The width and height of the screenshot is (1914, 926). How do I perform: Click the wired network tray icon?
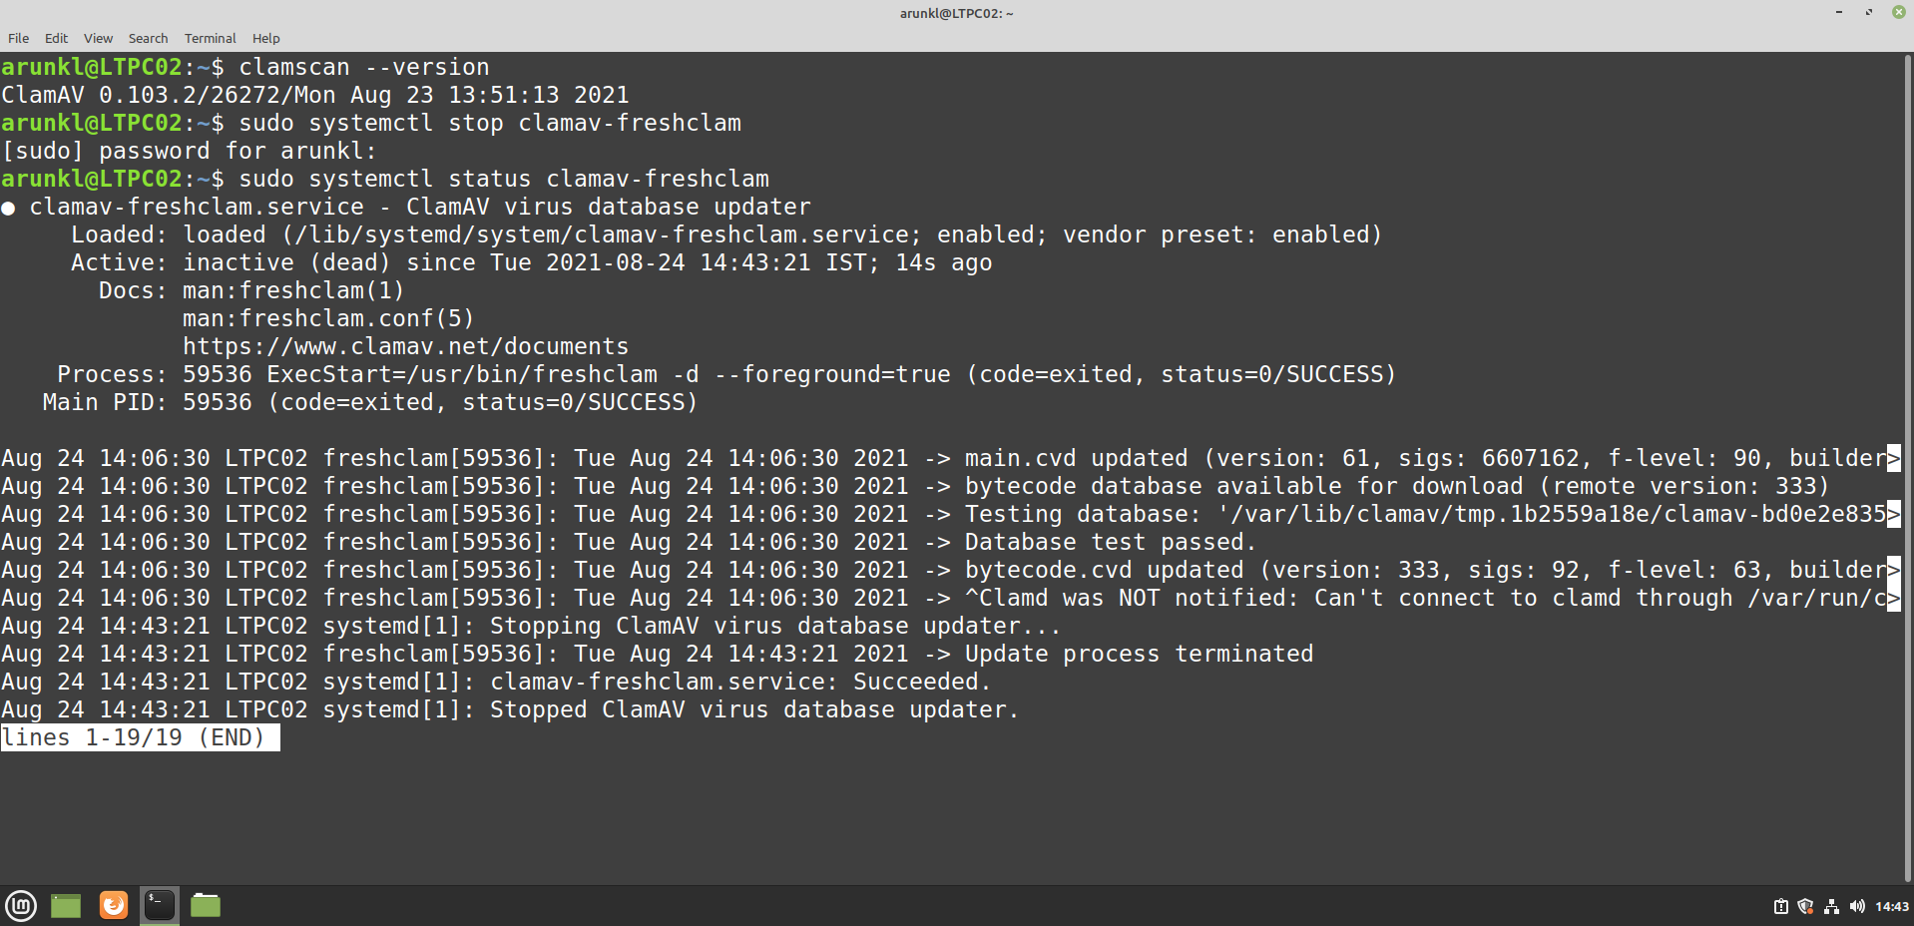pyautogui.click(x=1831, y=906)
